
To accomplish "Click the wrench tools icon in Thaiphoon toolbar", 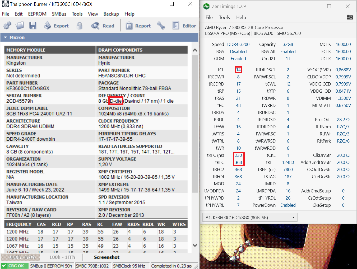I will (161, 26).
